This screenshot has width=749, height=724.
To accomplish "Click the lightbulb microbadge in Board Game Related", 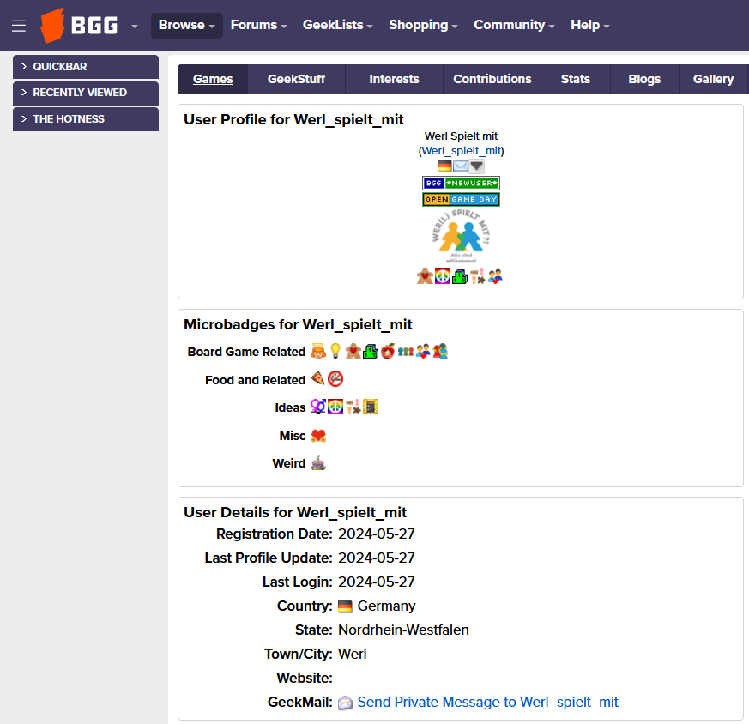I will pyautogui.click(x=335, y=351).
